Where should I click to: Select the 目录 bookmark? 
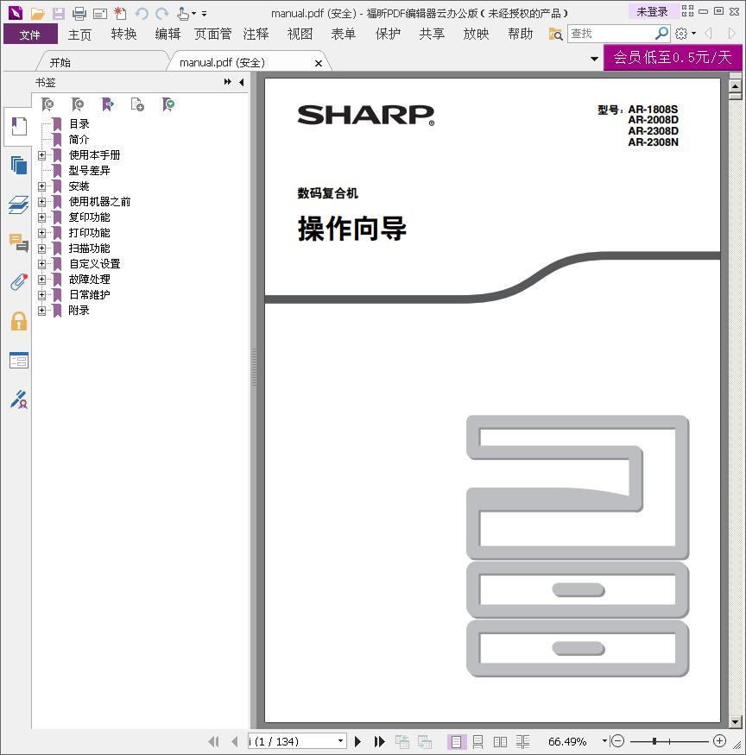[x=79, y=124]
